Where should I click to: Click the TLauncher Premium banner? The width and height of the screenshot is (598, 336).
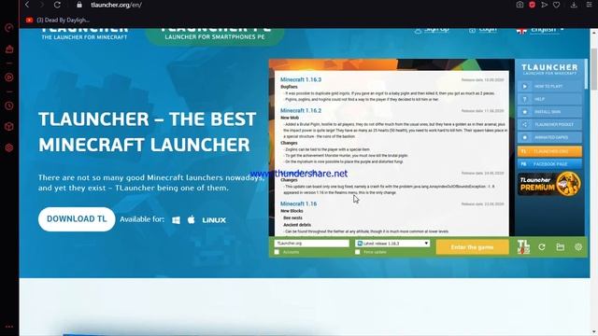tap(549, 184)
